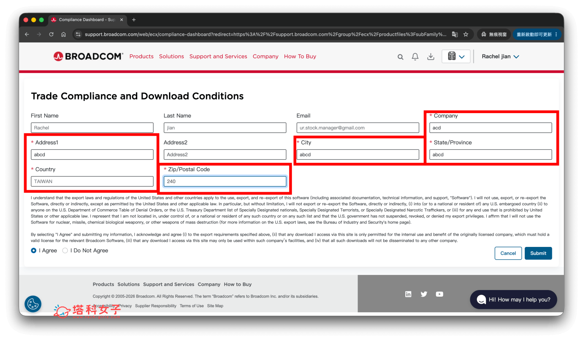Click the downloads tray icon
Viewport: 583px width, 341px height.
coord(431,57)
